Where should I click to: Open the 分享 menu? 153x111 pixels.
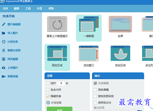40,8
